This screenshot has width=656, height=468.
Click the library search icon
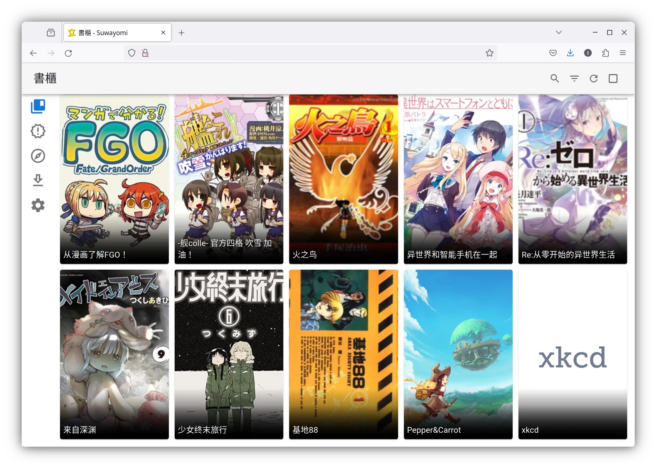click(555, 79)
